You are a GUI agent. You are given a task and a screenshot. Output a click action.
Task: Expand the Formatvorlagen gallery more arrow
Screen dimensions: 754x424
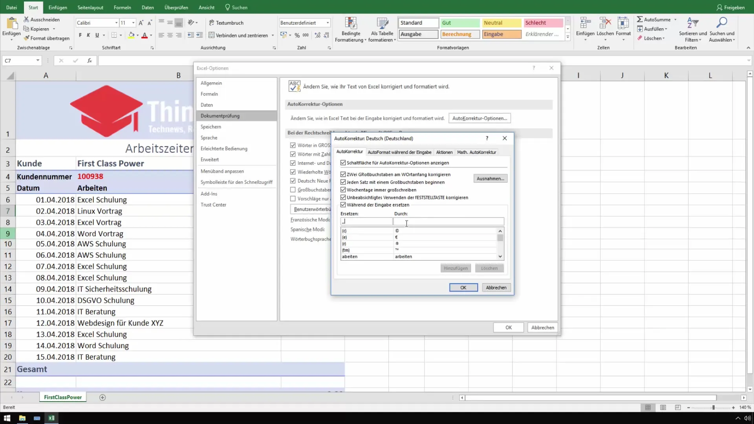567,37
